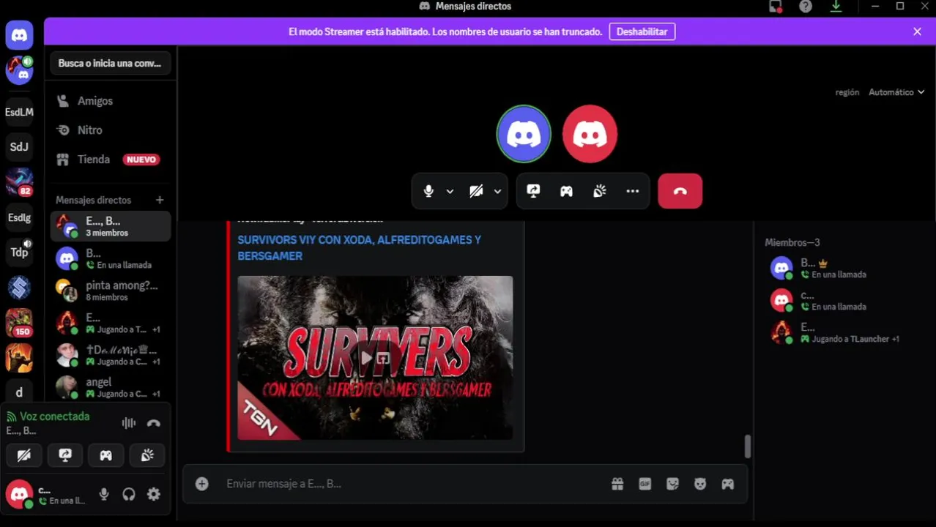Screen dimensions: 936x527
Task: Open Nitro page
Action: (x=111, y=130)
